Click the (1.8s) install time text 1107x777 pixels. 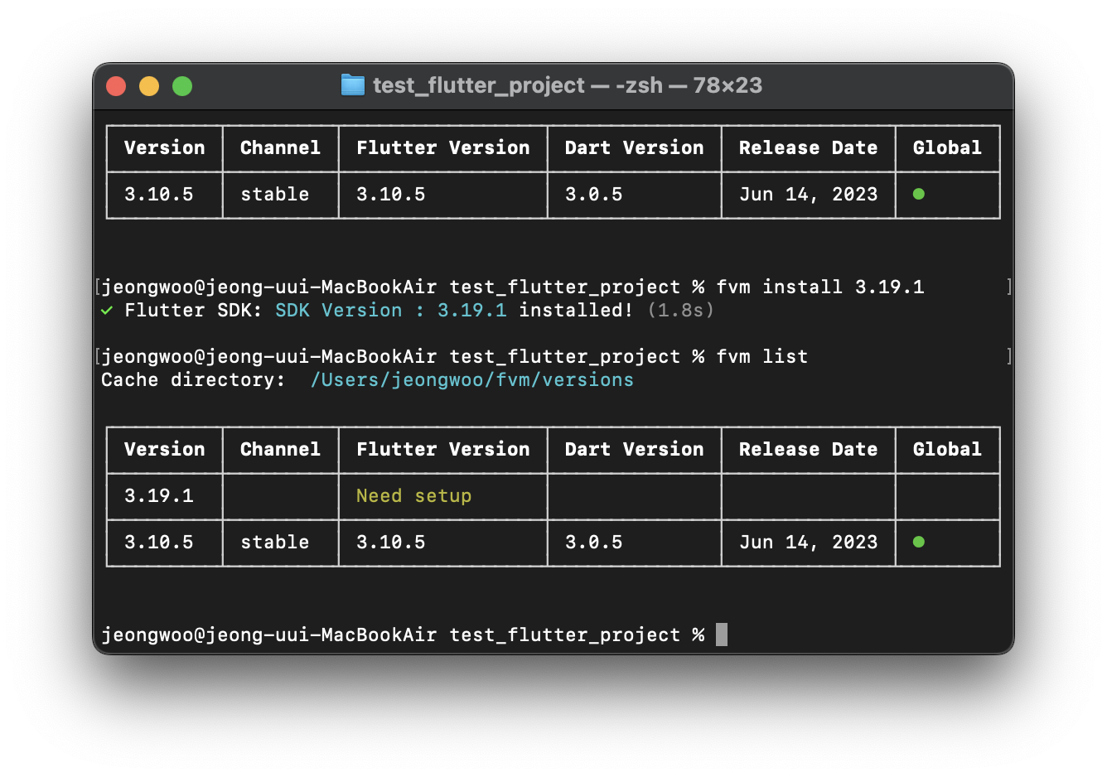pyautogui.click(x=681, y=311)
